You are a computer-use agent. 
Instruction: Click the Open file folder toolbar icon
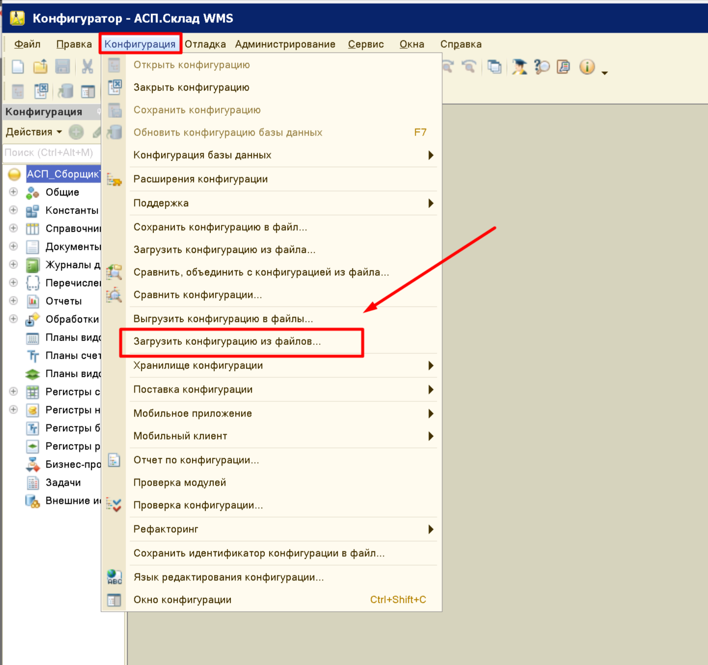click(x=40, y=66)
